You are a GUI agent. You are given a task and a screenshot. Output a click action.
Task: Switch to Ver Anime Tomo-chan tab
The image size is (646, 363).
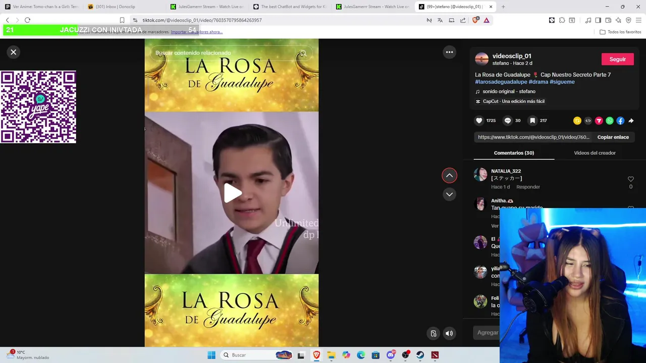tap(41, 7)
